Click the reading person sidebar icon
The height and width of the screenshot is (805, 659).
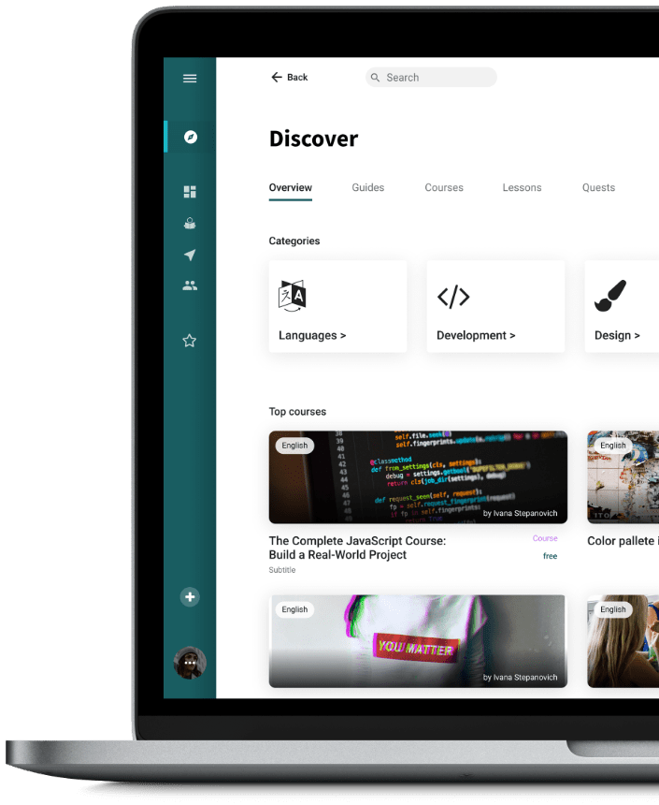click(190, 224)
